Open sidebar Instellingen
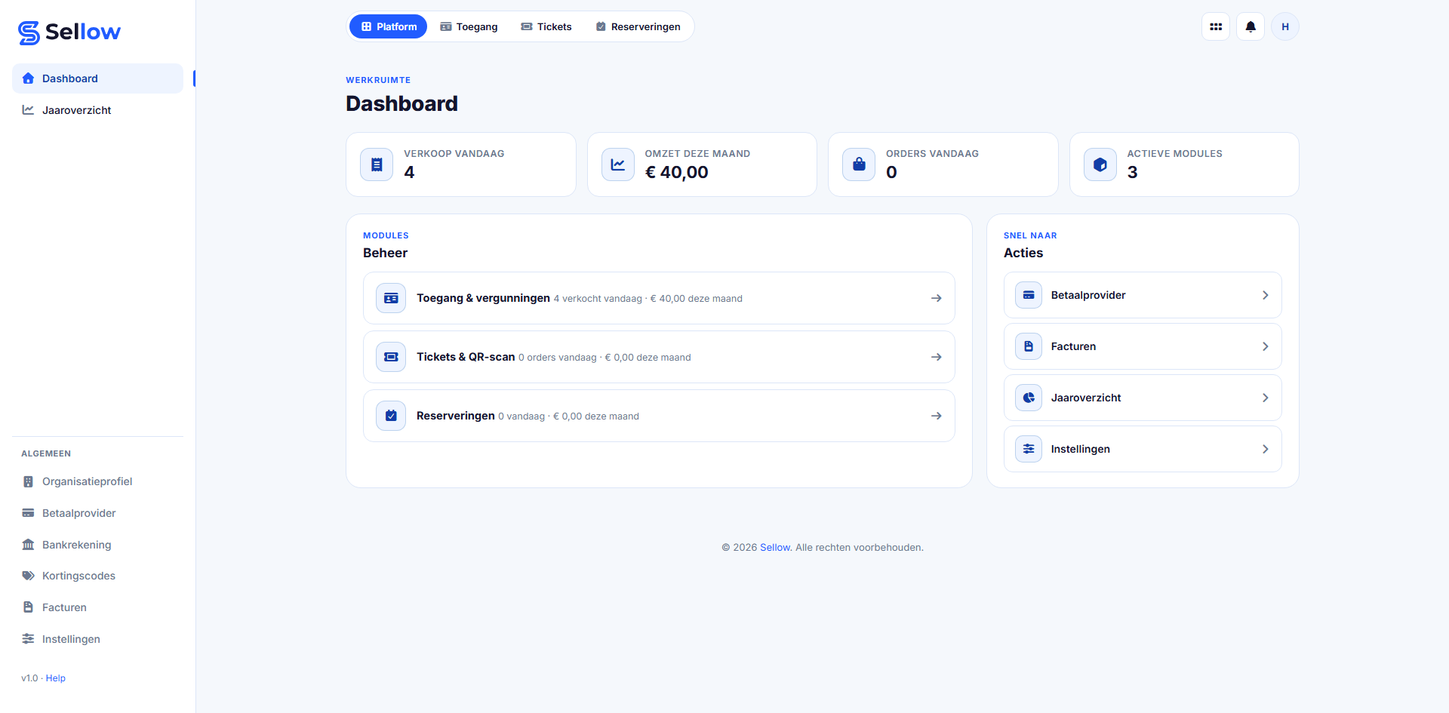The width and height of the screenshot is (1449, 713). point(97,639)
